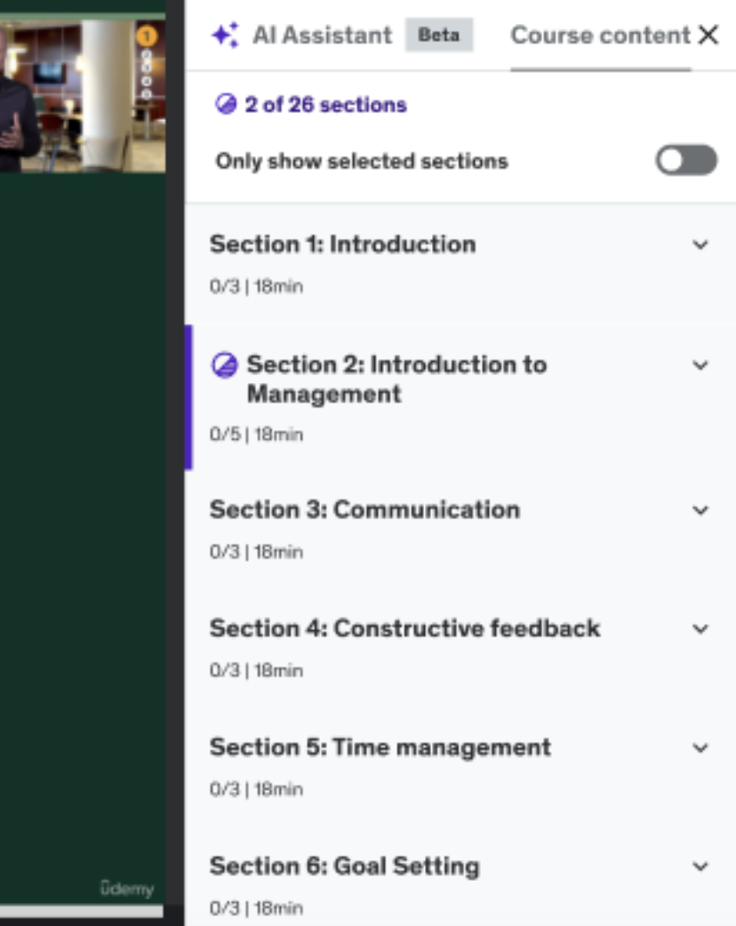
Task: Switch to the AI Assistant tab
Action: (x=322, y=36)
